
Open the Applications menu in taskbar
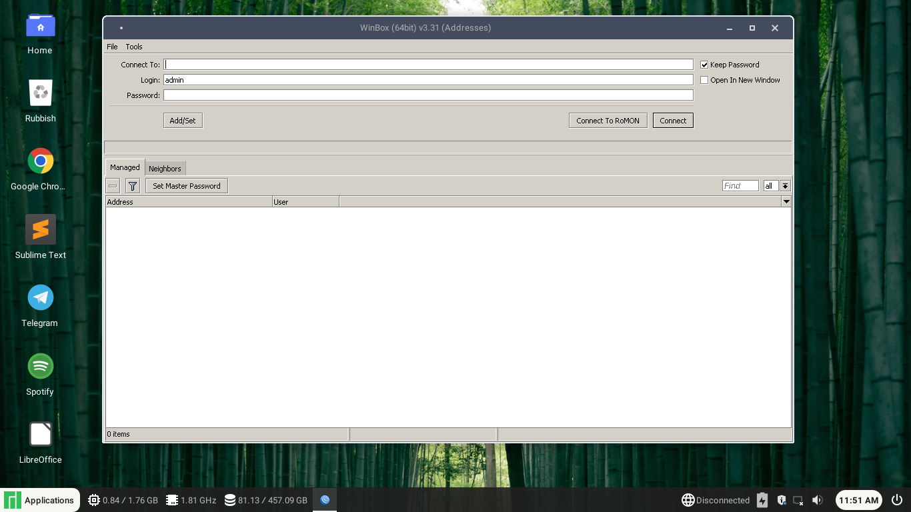click(x=40, y=500)
